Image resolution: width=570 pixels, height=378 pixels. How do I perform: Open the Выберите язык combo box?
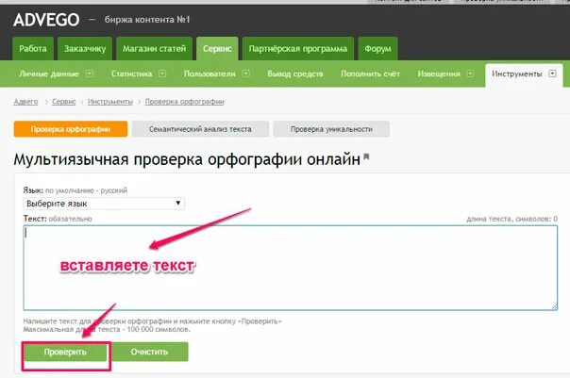104,204
